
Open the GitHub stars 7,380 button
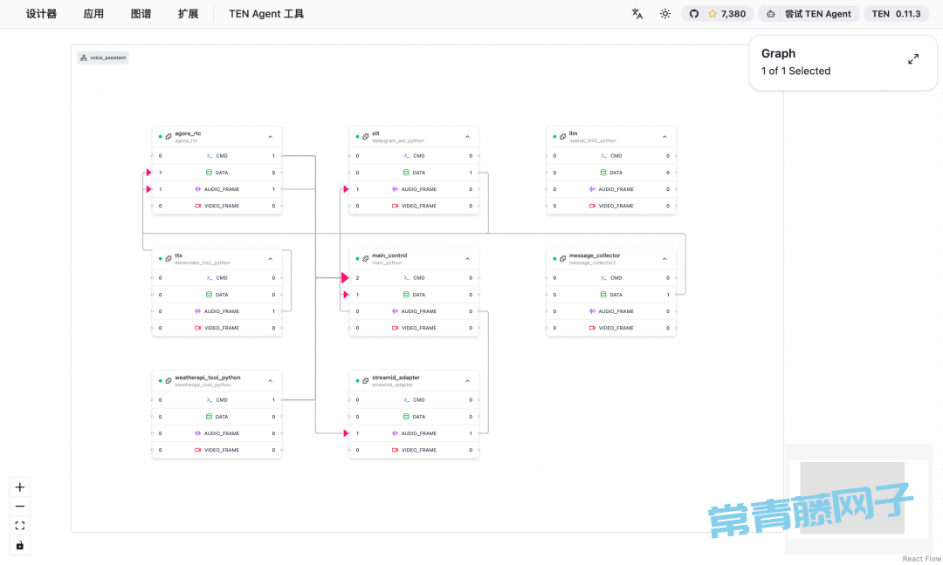(x=718, y=14)
